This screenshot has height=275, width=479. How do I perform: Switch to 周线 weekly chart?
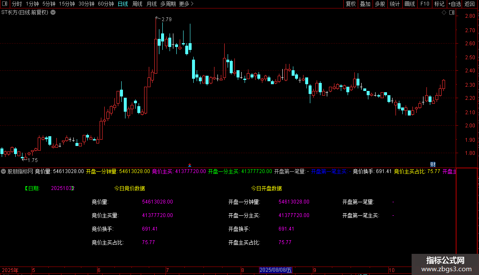coord(137,4)
